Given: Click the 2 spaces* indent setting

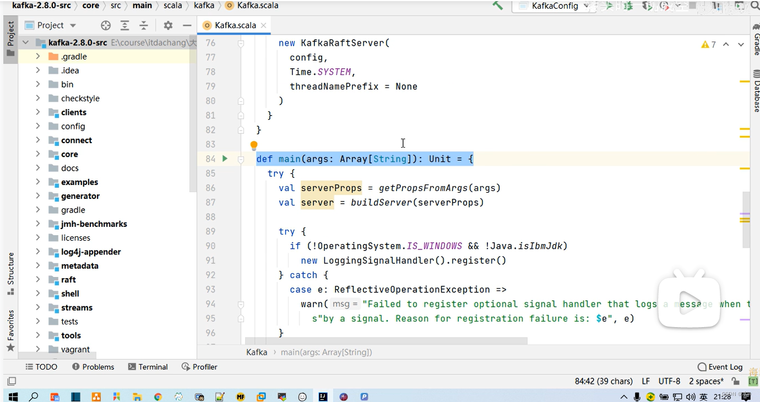Looking at the screenshot, I should [x=706, y=381].
